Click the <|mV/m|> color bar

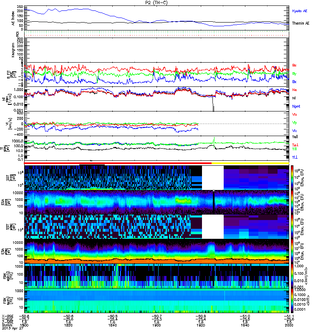click(x=292, y=276)
